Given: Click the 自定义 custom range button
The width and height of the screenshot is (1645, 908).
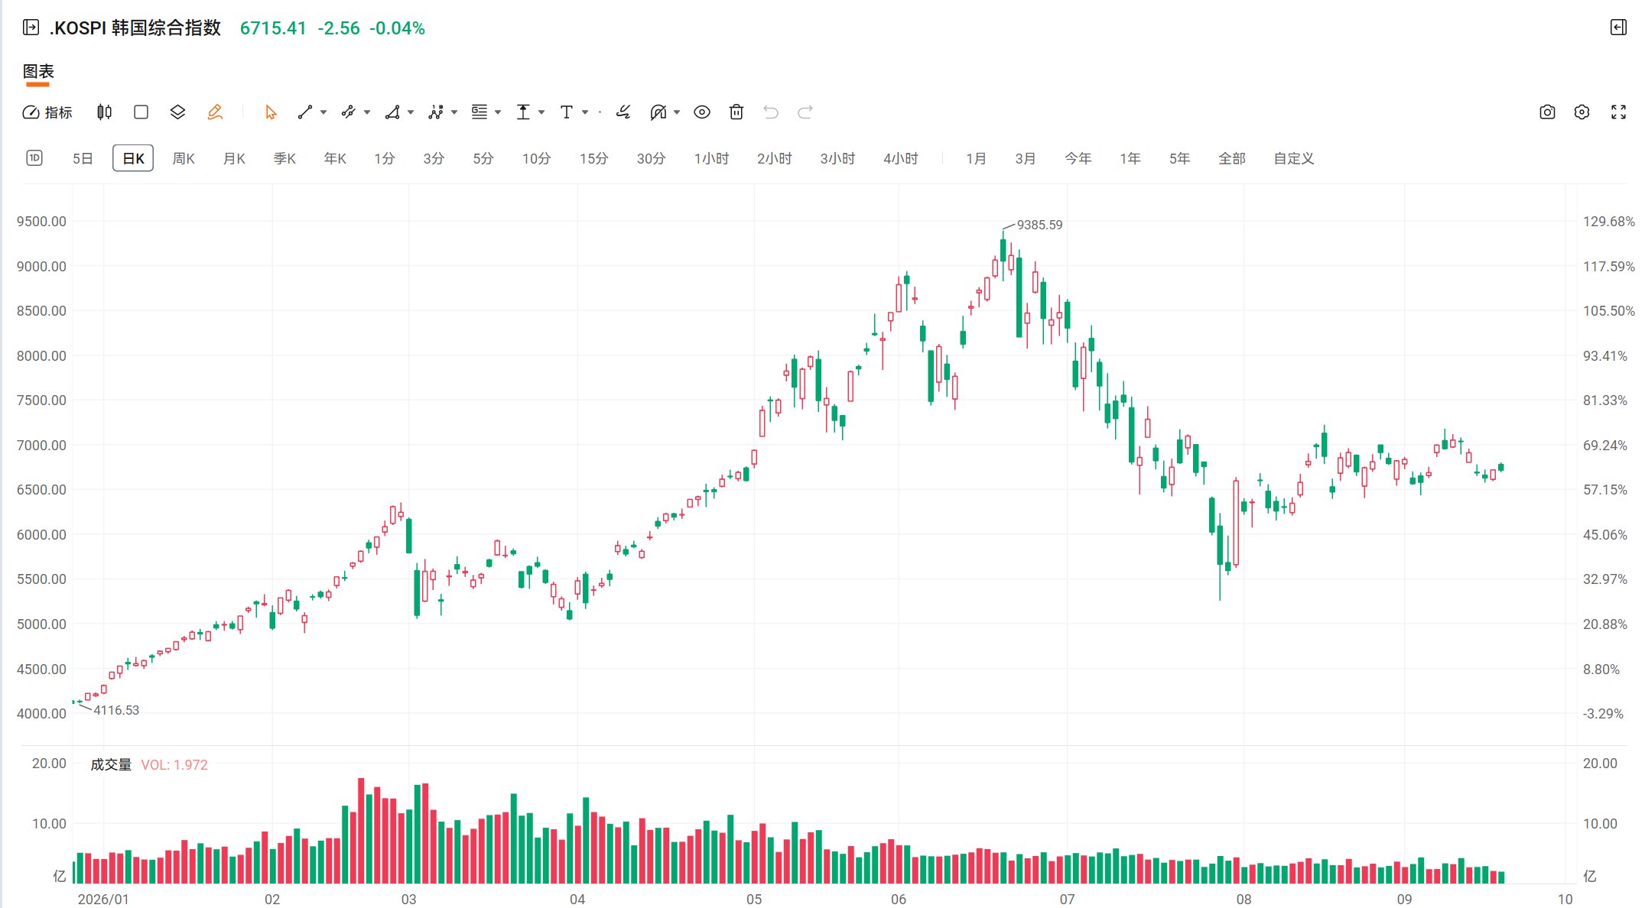Looking at the screenshot, I should tap(1294, 158).
